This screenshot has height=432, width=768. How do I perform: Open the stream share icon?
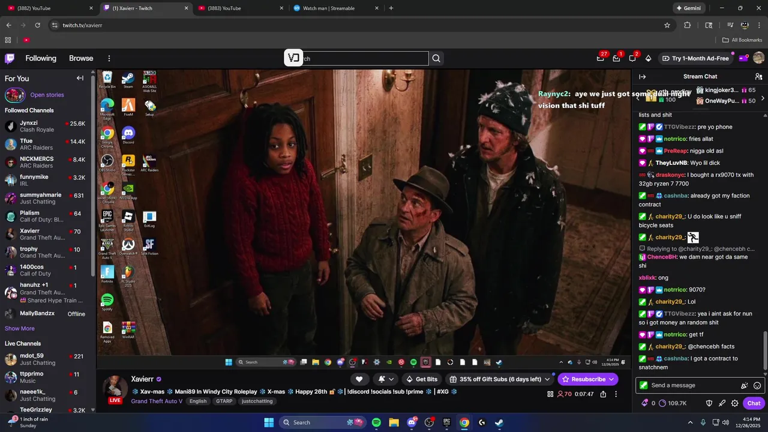coord(603,394)
